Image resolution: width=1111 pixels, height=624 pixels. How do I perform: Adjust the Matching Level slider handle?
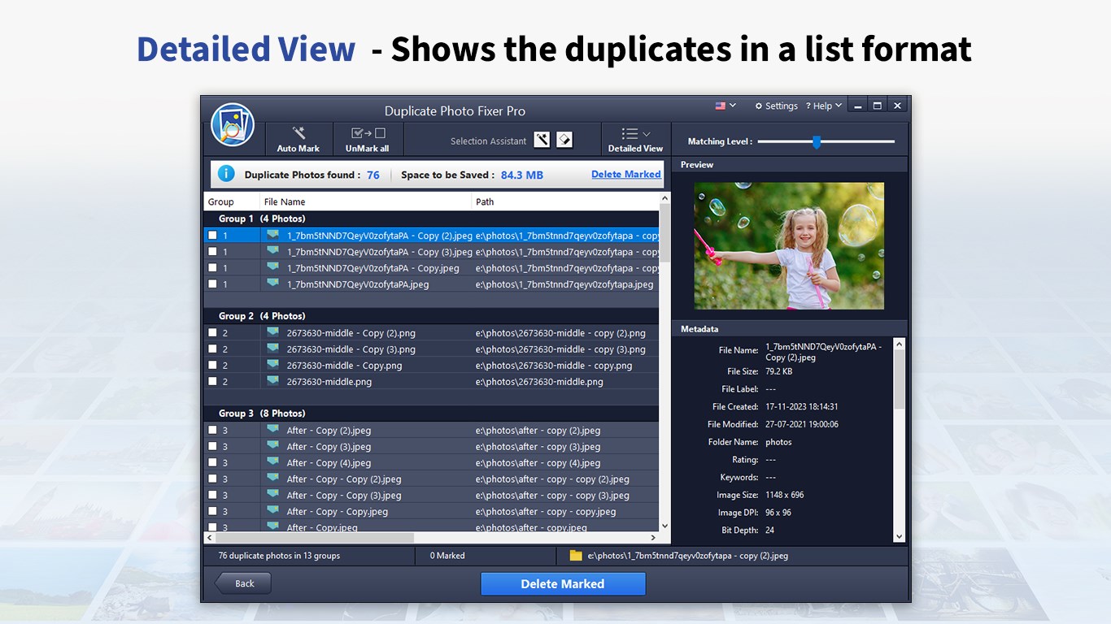click(817, 142)
